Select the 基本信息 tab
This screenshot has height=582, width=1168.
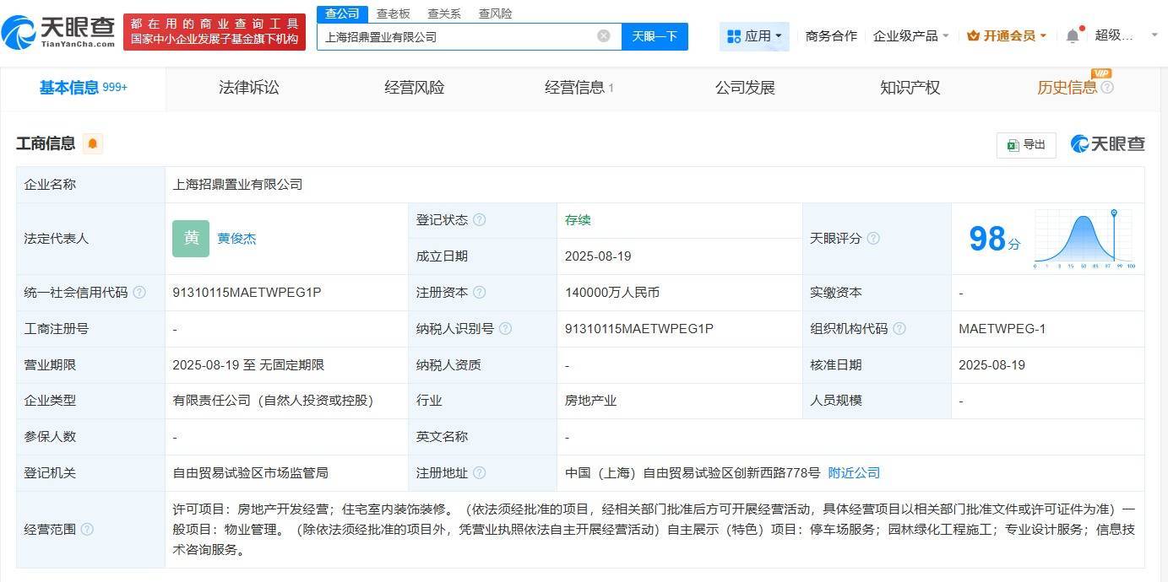tap(83, 88)
